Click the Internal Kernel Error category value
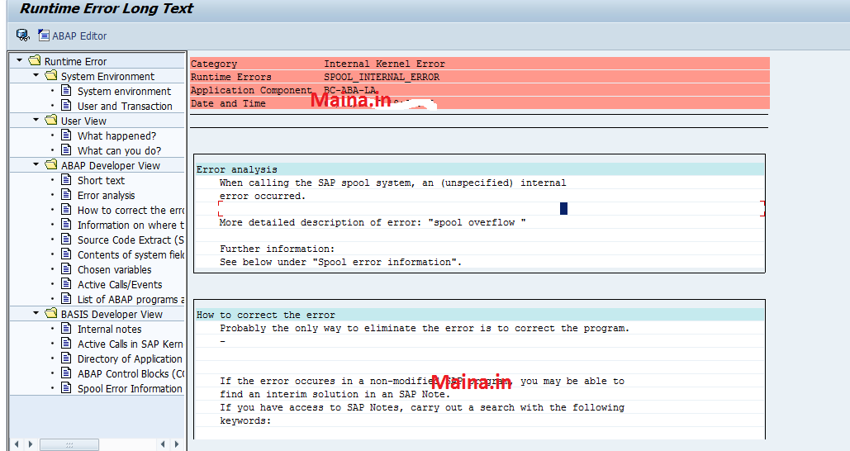Image resolution: width=850 pixels, height=451 pixels. 384,64
